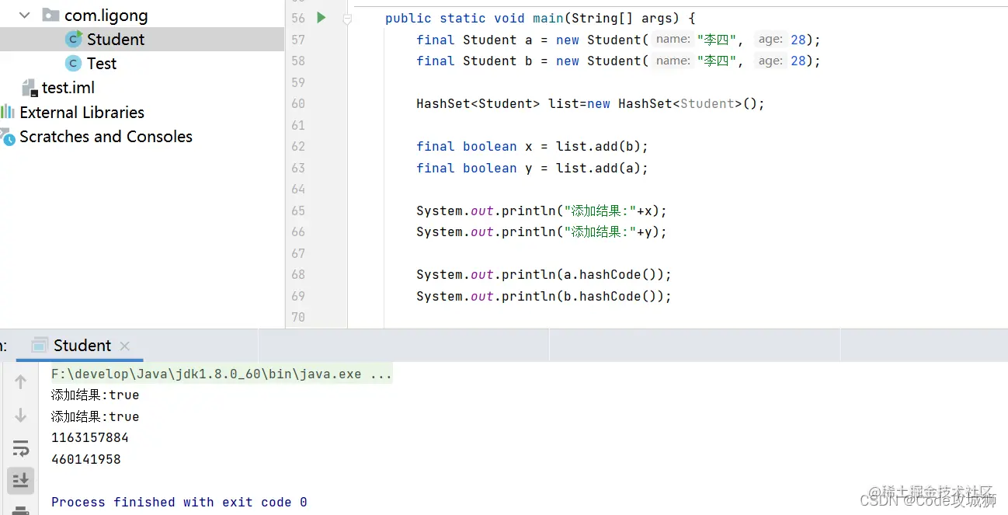Select Student class in the project tree
The image size is (1008, 515).
pyautogui.click(x=116, y=40)
